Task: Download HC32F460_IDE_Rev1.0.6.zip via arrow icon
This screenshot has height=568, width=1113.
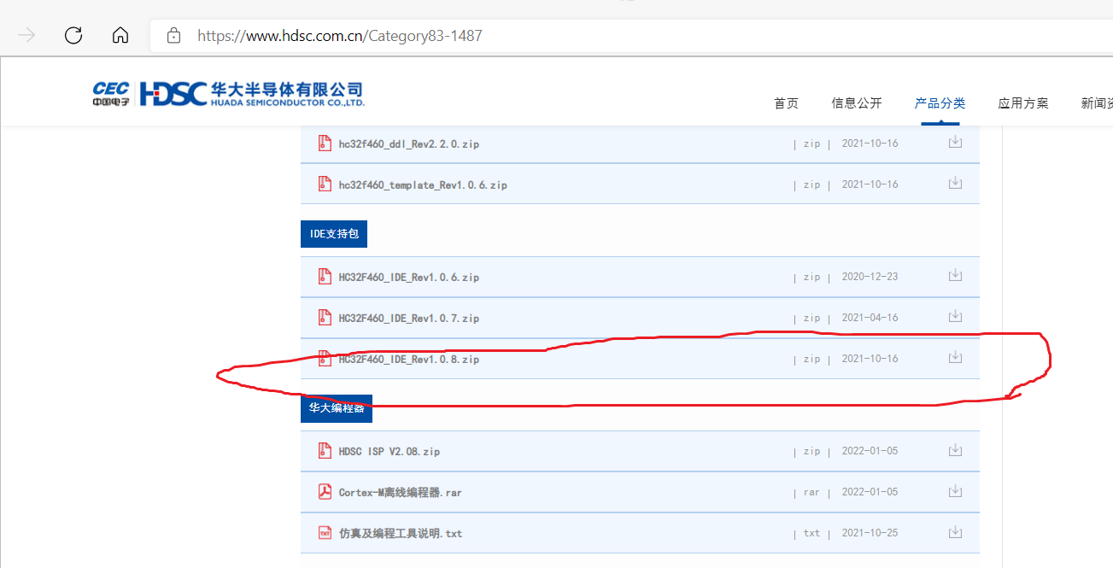Action: pos(955,275)
